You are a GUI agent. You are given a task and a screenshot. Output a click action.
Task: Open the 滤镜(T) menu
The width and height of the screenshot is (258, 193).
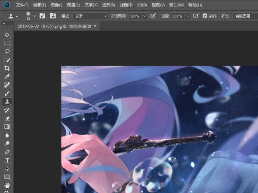126,5
